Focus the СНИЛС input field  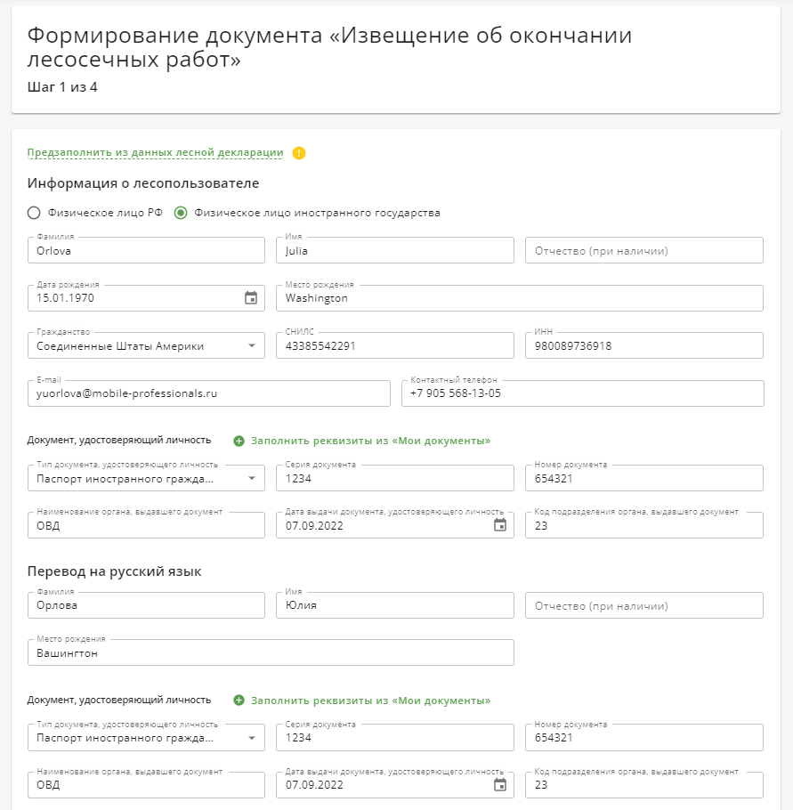[394, 345]
